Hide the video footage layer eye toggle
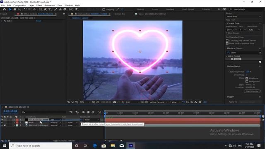This screenshot has height=149, width=265. click(2, 125)
